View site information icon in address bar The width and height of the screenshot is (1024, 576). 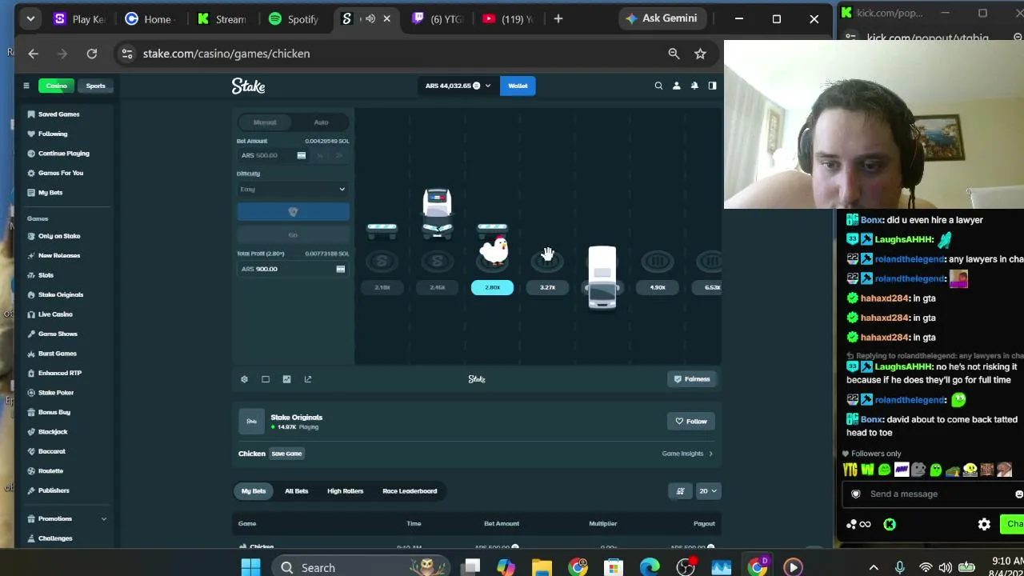pyautogui.click(x=126, y=54)
